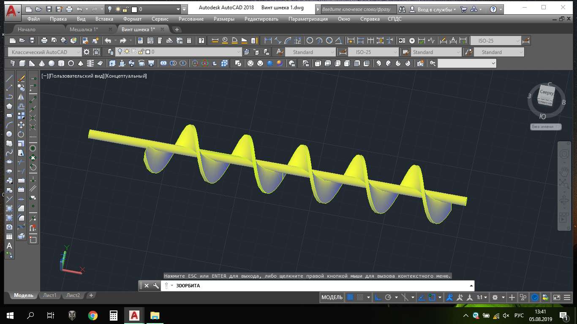This screenshot has height=324, width=577.
Task: Toggle snap mode in status bar
Action: click(x=360, y=297)
